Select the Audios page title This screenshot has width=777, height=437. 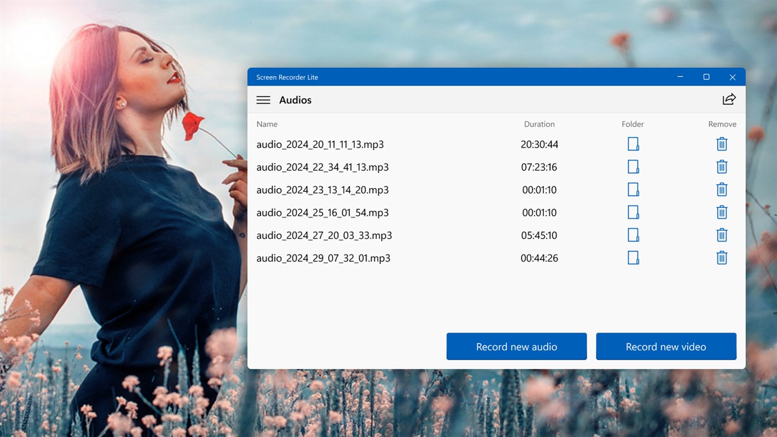[295, 100]
